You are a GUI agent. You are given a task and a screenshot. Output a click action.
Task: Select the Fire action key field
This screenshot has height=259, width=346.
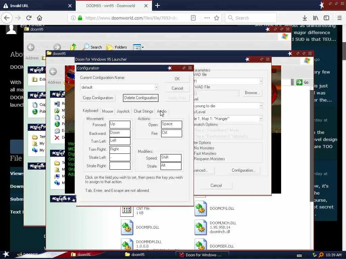pos(171,133)
